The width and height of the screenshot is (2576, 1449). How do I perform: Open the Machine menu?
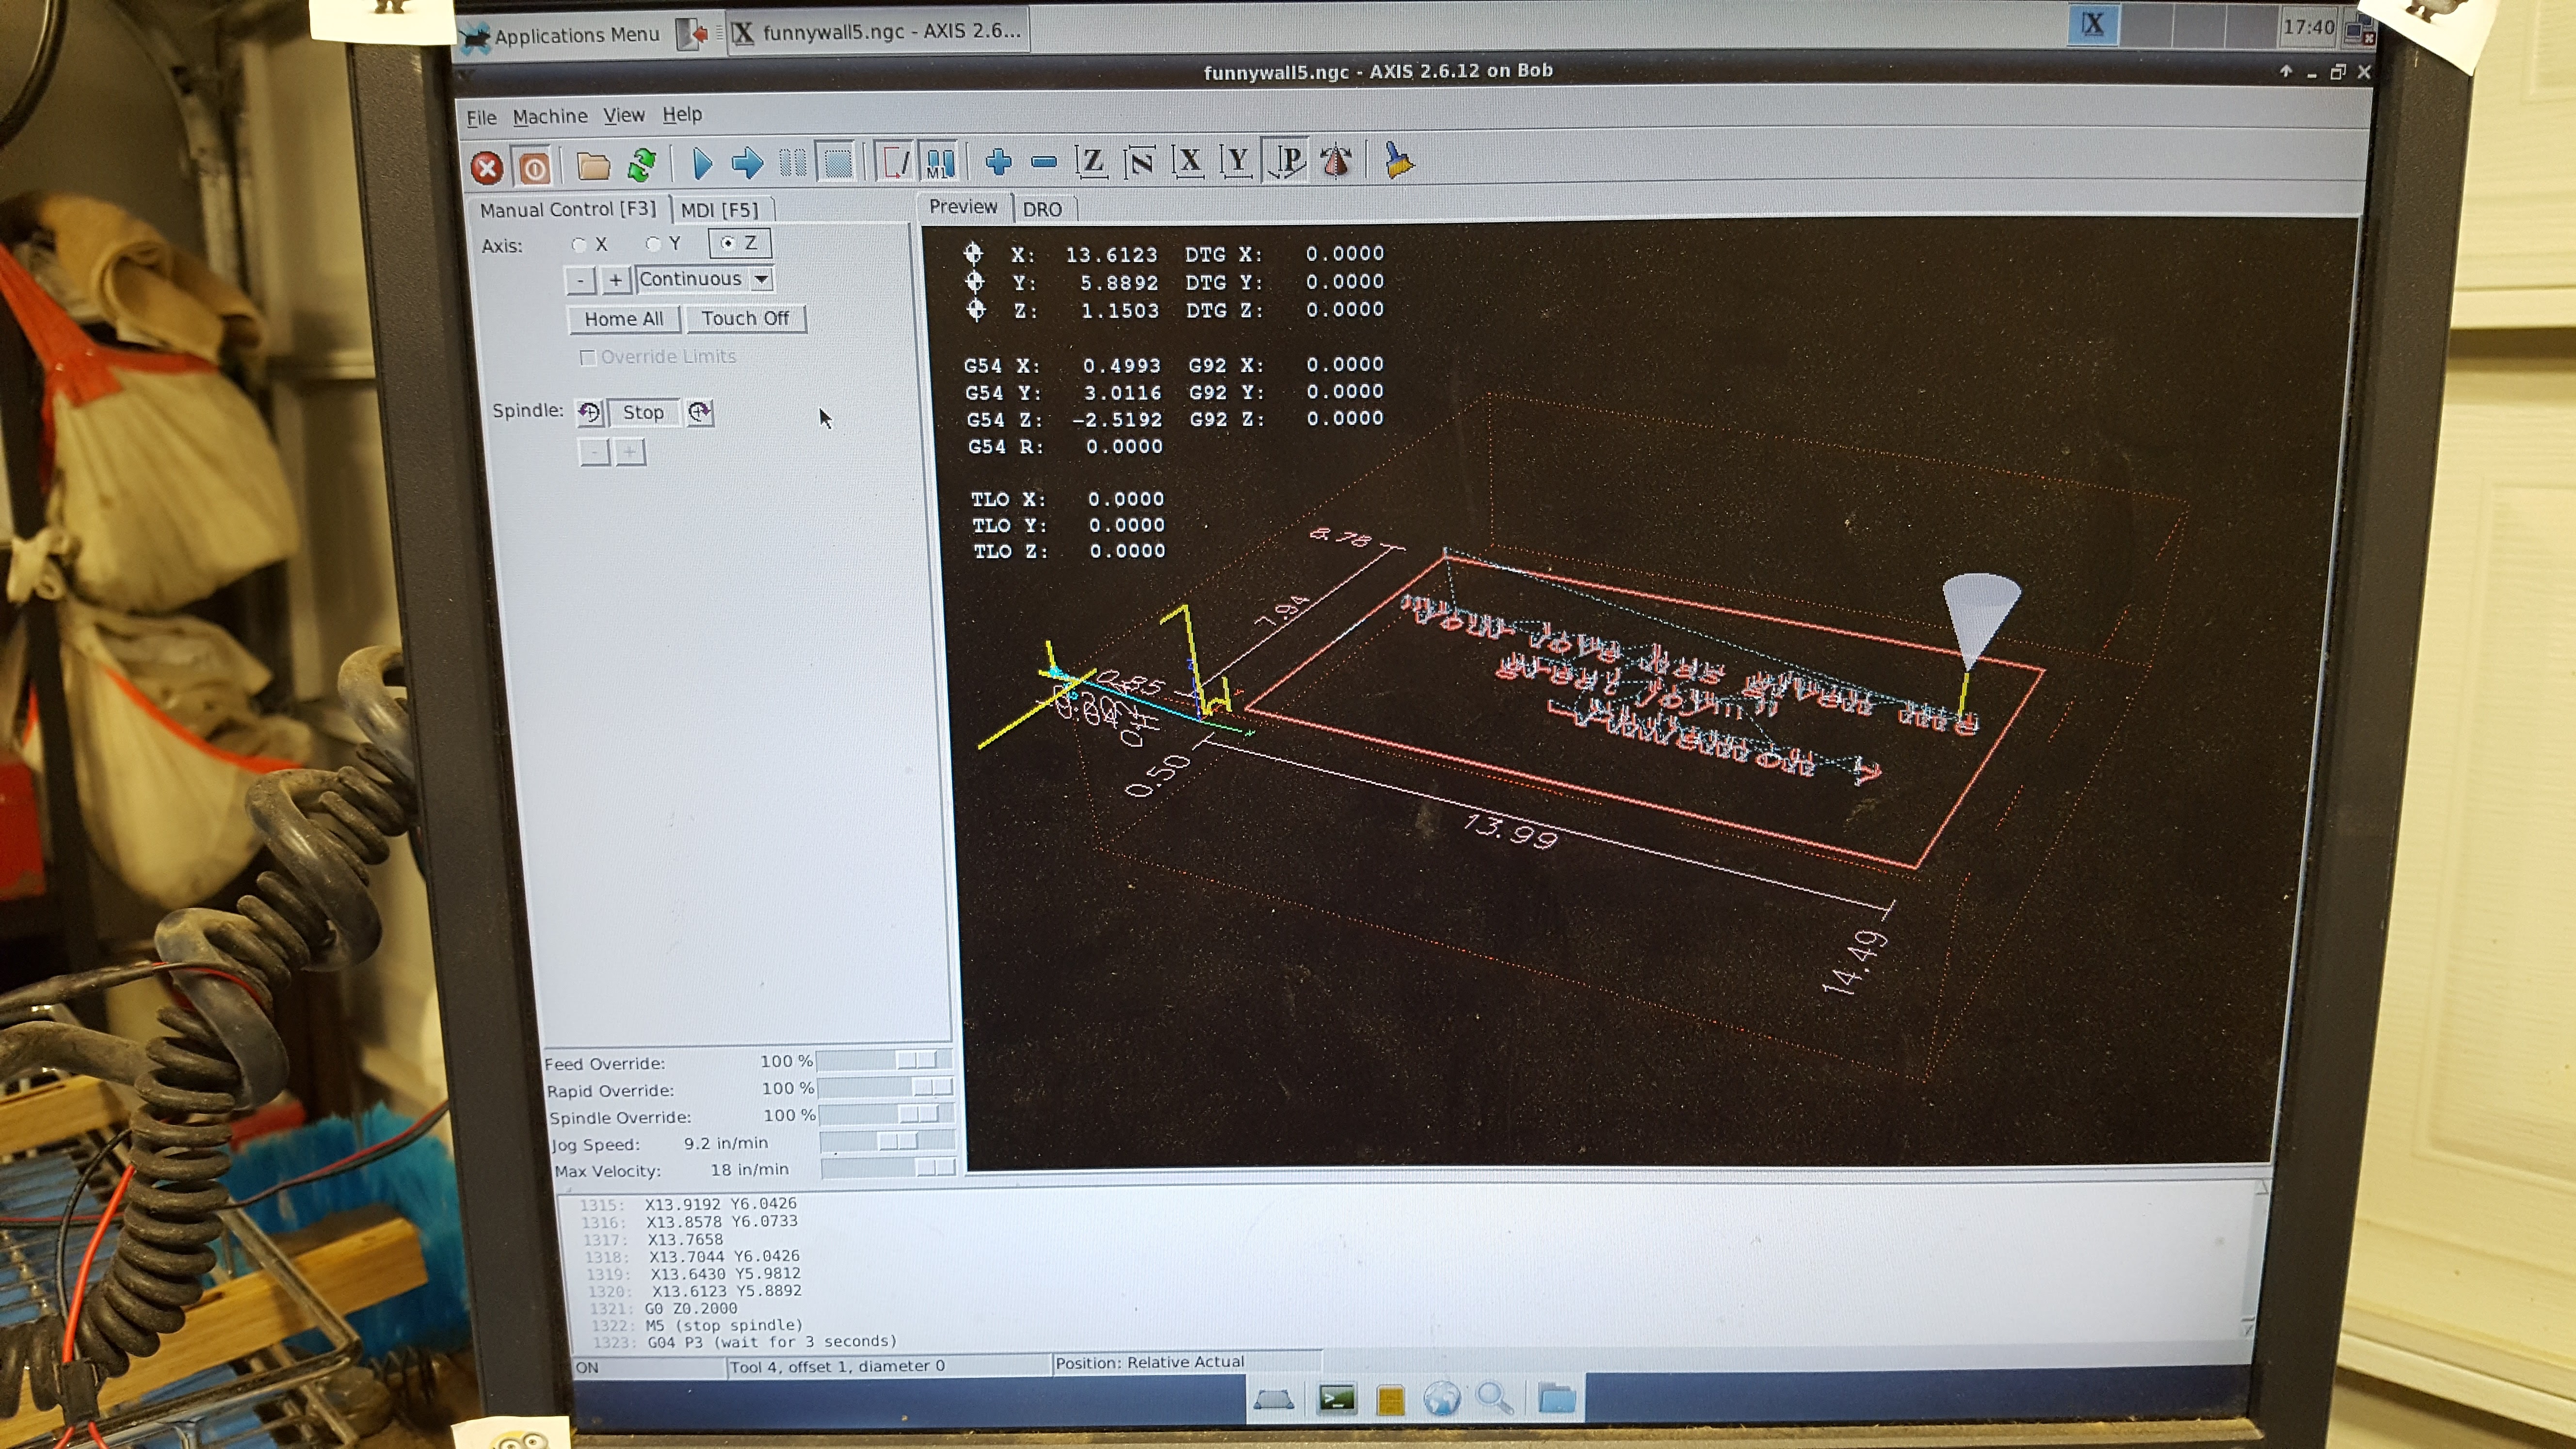[x=550, y=116]
